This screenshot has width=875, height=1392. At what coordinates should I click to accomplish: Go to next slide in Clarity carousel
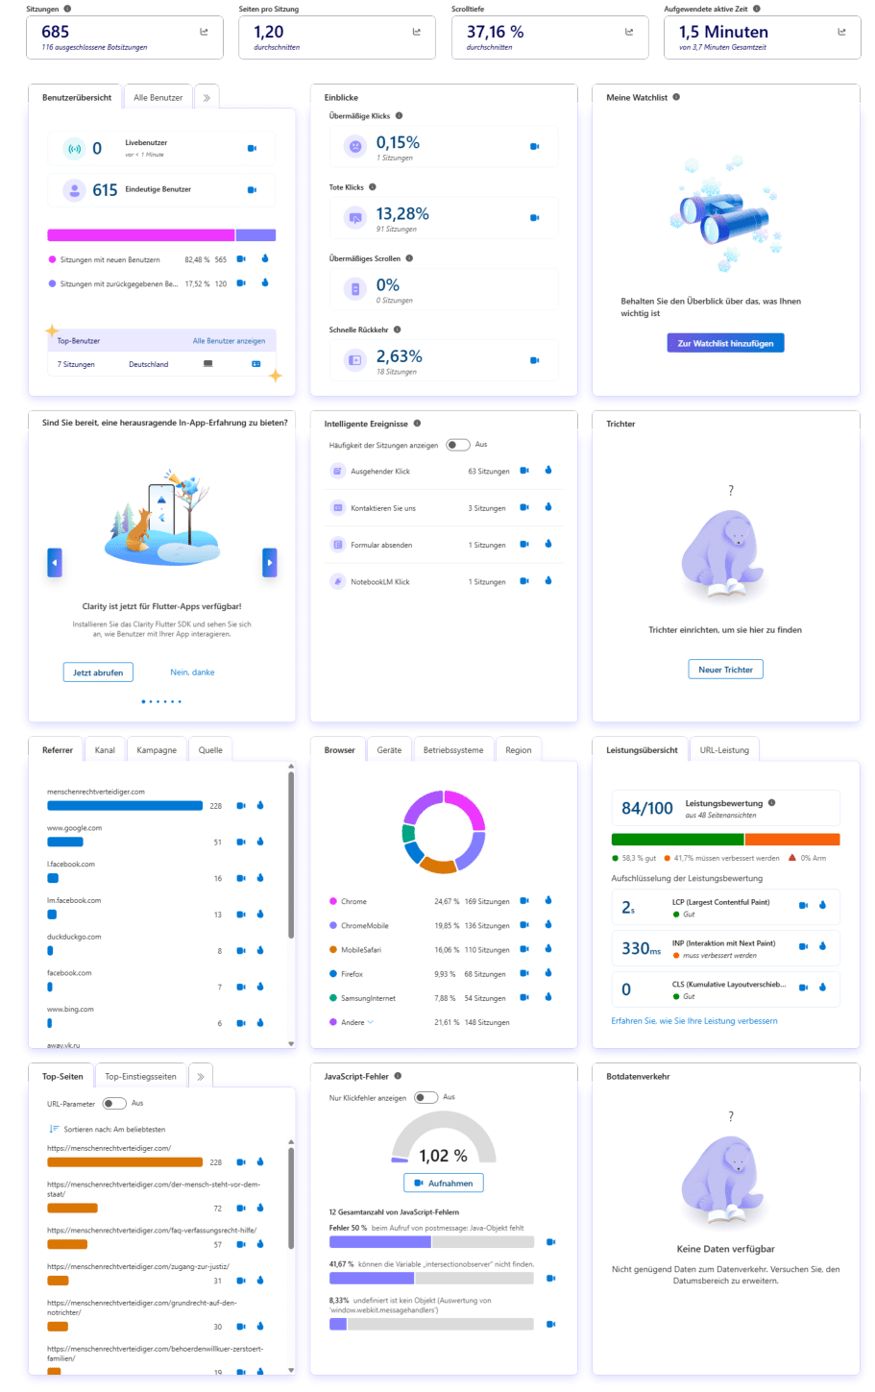click(x=270, y=563)
